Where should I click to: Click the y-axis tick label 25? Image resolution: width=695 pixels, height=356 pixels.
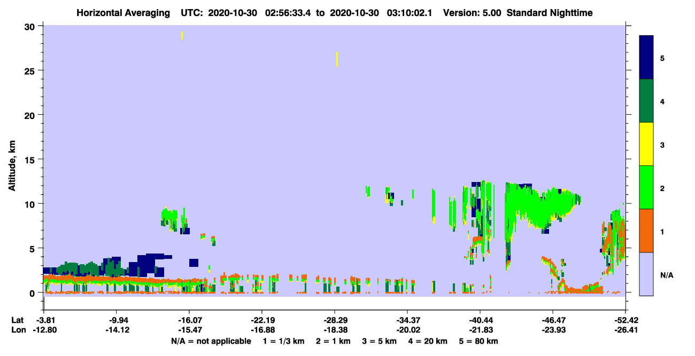30,70
